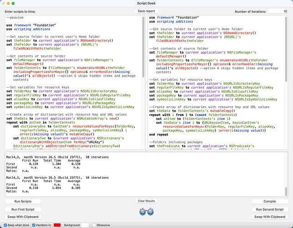
Task: Open the white Background color well
Action: (x=85, y=225)
